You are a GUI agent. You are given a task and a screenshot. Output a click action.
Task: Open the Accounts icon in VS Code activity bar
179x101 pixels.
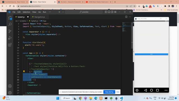pos(10,86)
